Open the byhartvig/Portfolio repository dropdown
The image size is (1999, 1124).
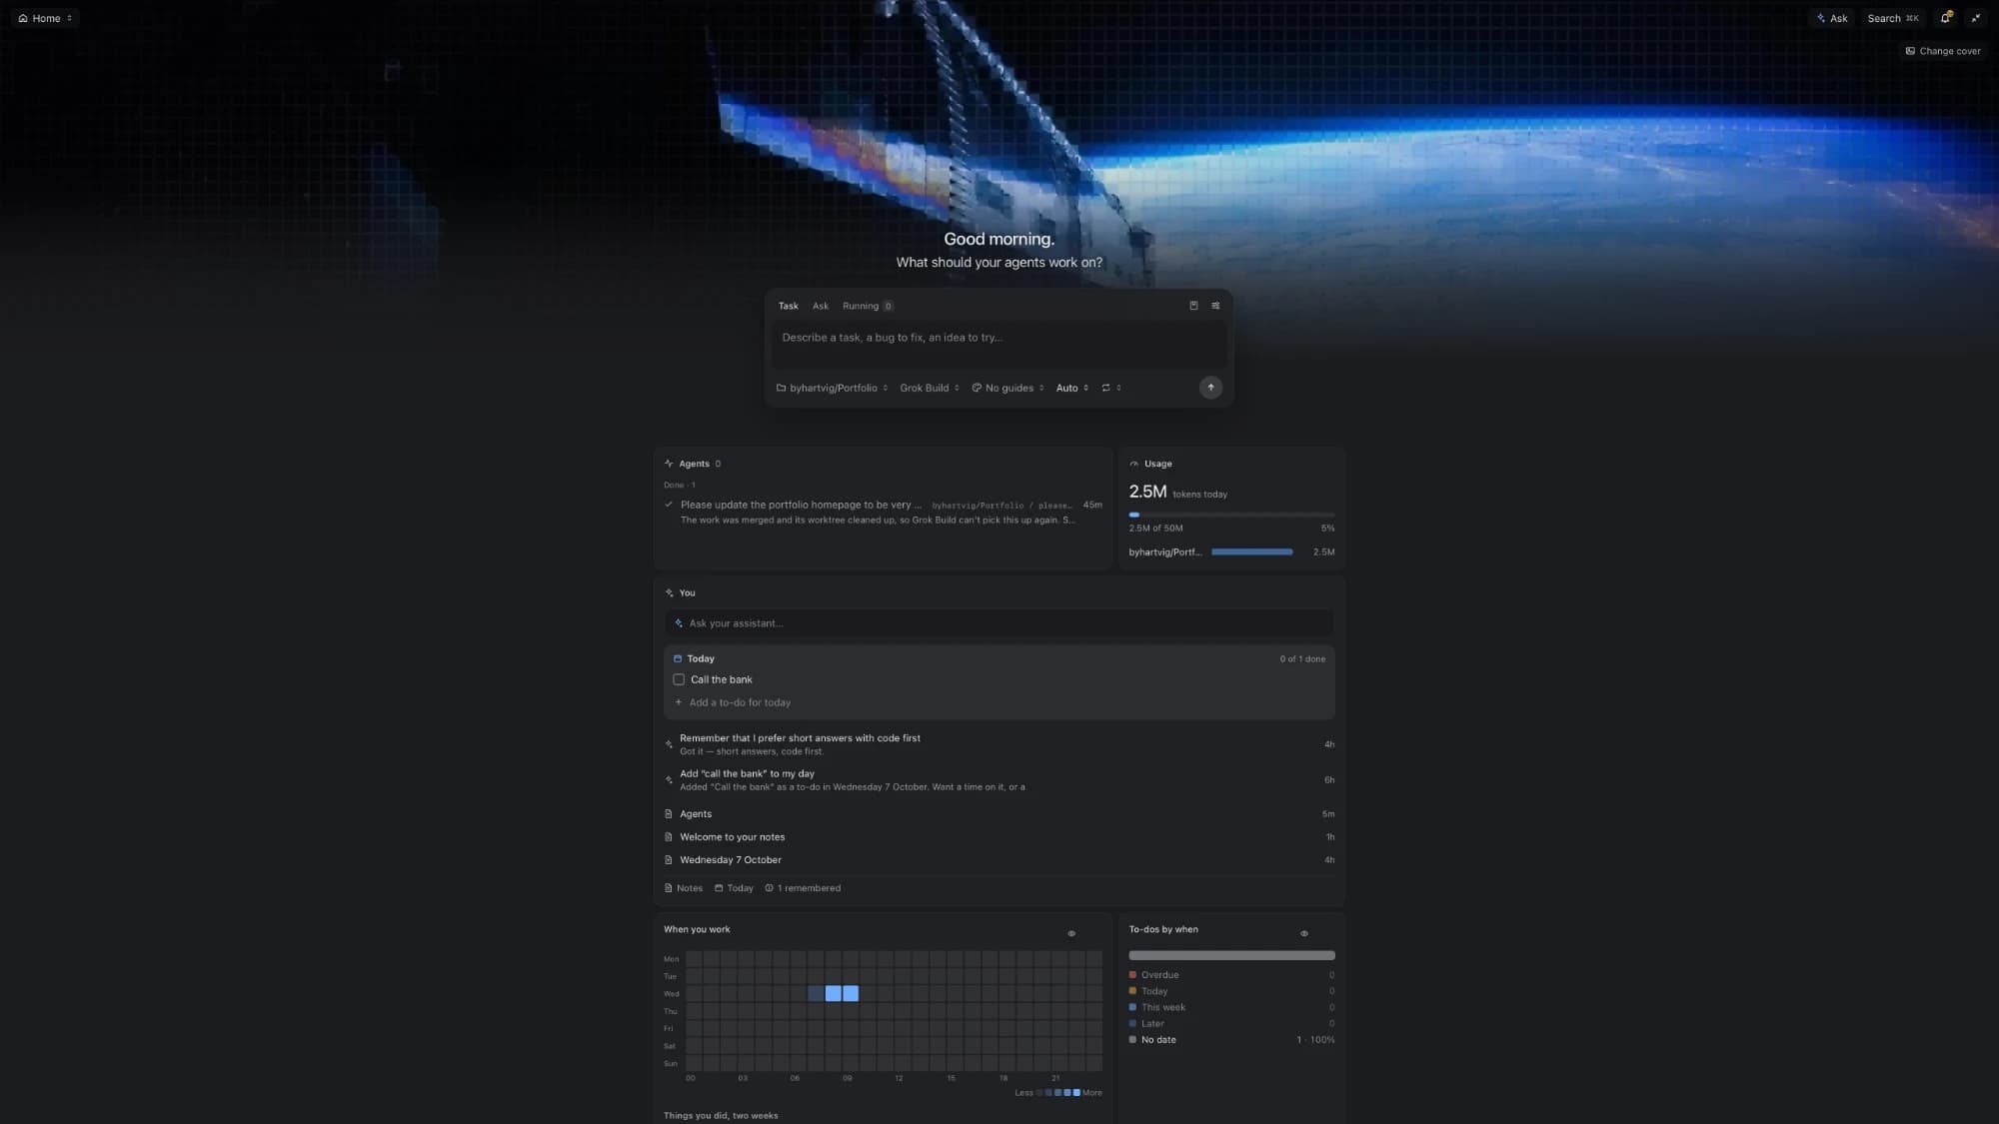(x=832, y=388)
